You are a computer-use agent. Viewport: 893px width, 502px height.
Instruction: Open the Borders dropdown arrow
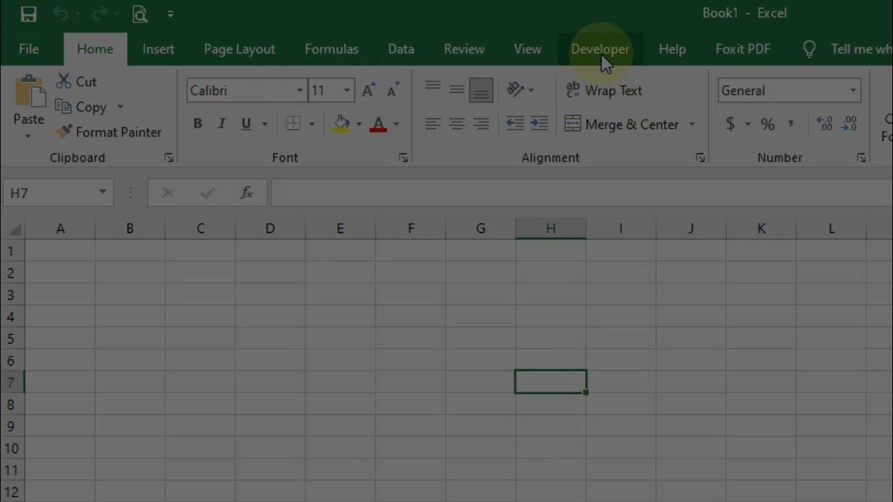pyautogui.click(x=312, y=124)
